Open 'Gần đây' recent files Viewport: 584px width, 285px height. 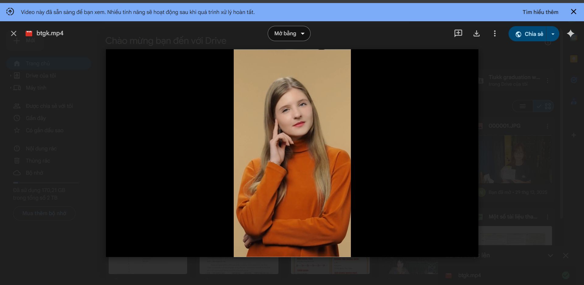[x=36, y=118]
